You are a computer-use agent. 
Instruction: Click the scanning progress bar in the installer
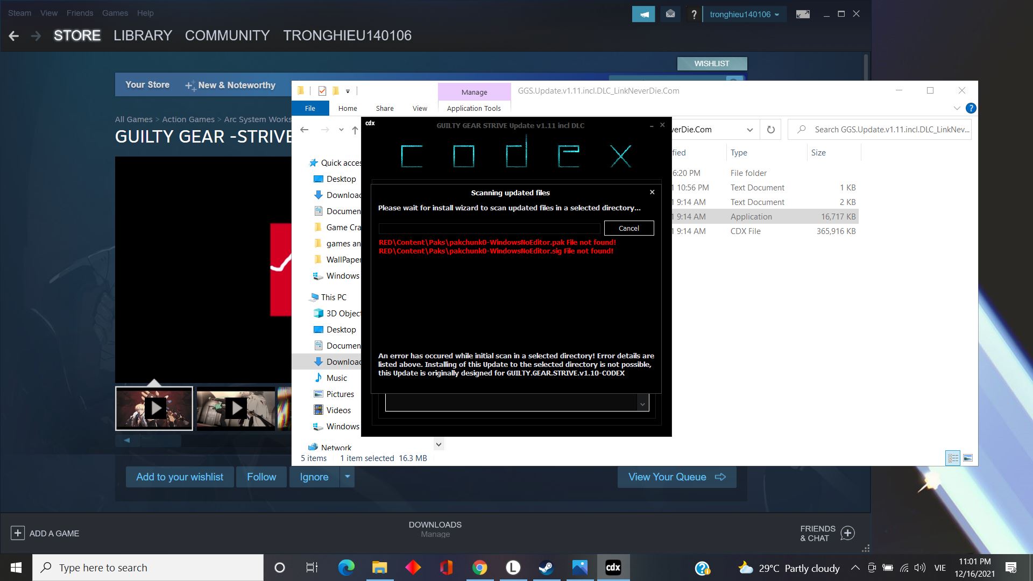[x=489, y=229]
